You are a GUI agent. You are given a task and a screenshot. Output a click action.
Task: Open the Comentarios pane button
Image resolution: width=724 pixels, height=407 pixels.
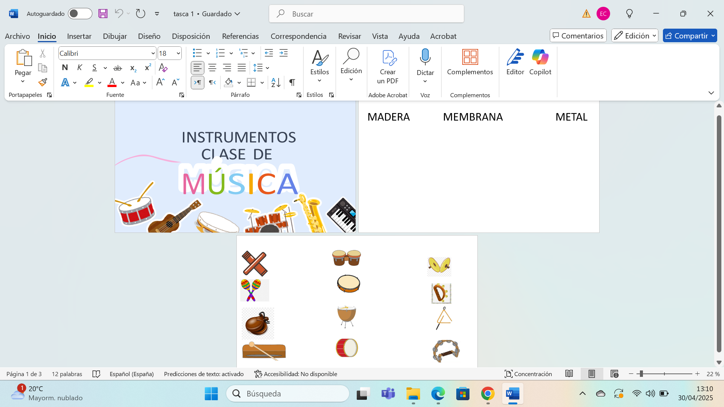pos(578,36)
